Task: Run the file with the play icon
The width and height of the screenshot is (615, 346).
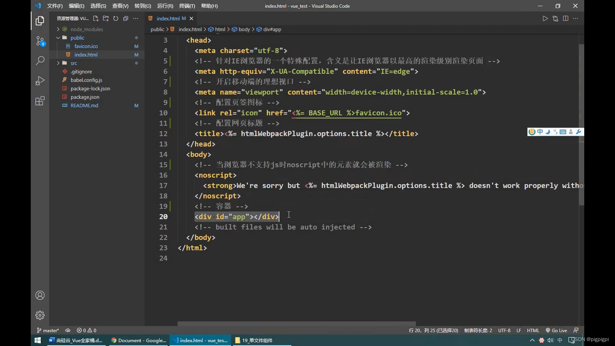Action: click(545, 18)
